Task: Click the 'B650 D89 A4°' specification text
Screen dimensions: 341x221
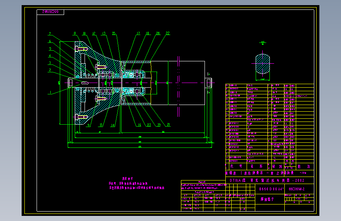Action: coord(271,189)
